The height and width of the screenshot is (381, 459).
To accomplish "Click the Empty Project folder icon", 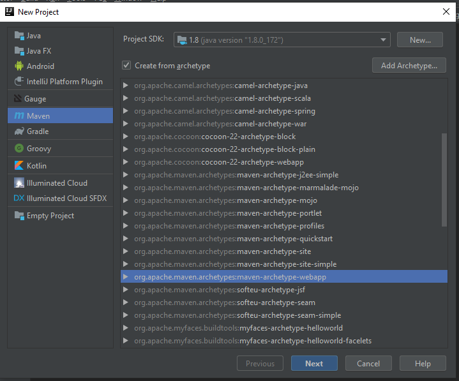I will (19, 216).
